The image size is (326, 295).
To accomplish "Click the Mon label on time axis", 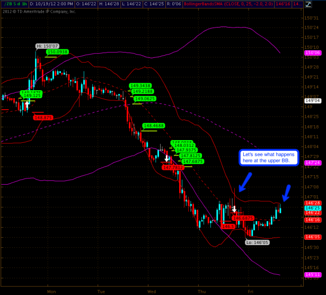I will [x=51, y=291].
